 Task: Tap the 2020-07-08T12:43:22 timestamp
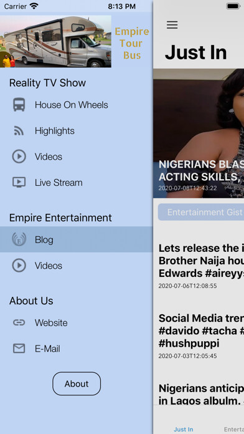[x=187, y=188]
